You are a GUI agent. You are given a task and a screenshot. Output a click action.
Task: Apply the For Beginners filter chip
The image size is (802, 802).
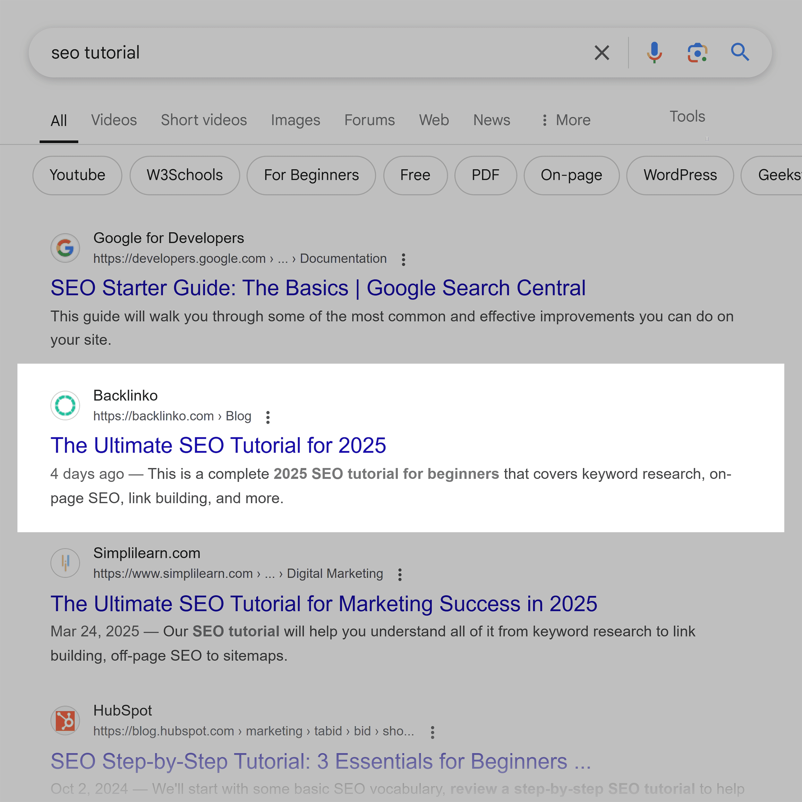pyautogui.click(x=311, y=175)
